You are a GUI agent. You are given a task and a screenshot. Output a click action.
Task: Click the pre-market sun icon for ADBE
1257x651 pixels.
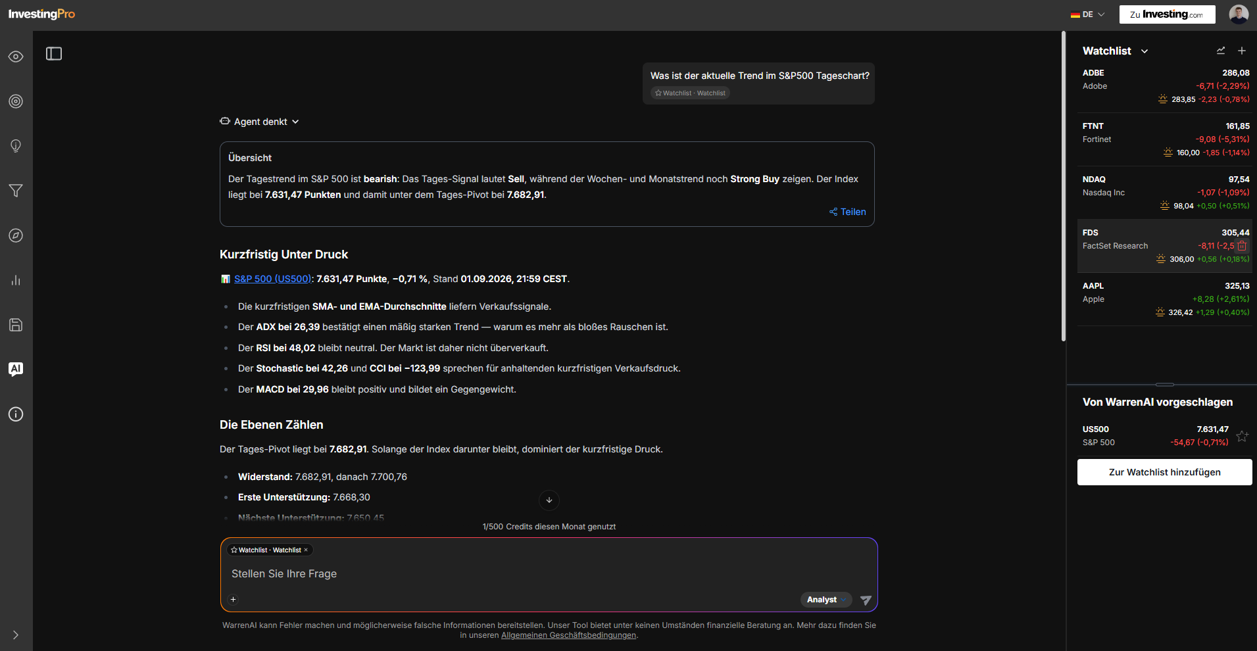coord(1163,99)
